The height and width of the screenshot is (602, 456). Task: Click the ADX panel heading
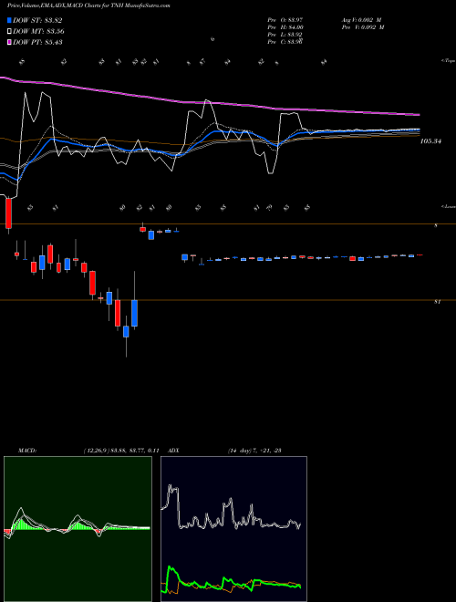click(x=174, y=451)
